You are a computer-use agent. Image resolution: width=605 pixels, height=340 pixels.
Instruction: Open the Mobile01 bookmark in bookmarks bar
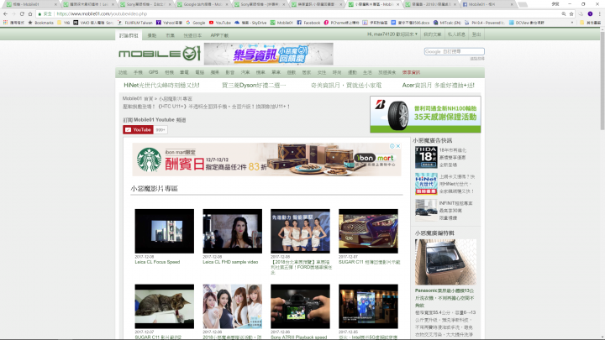[x=281, y=23]
